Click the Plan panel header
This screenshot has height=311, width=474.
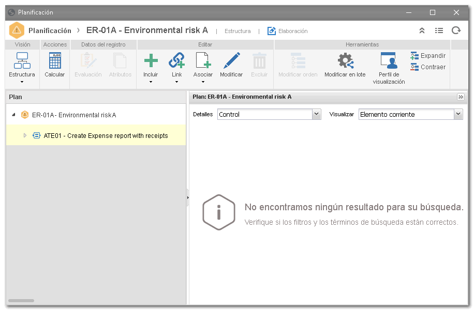click(x=96, y=97)
